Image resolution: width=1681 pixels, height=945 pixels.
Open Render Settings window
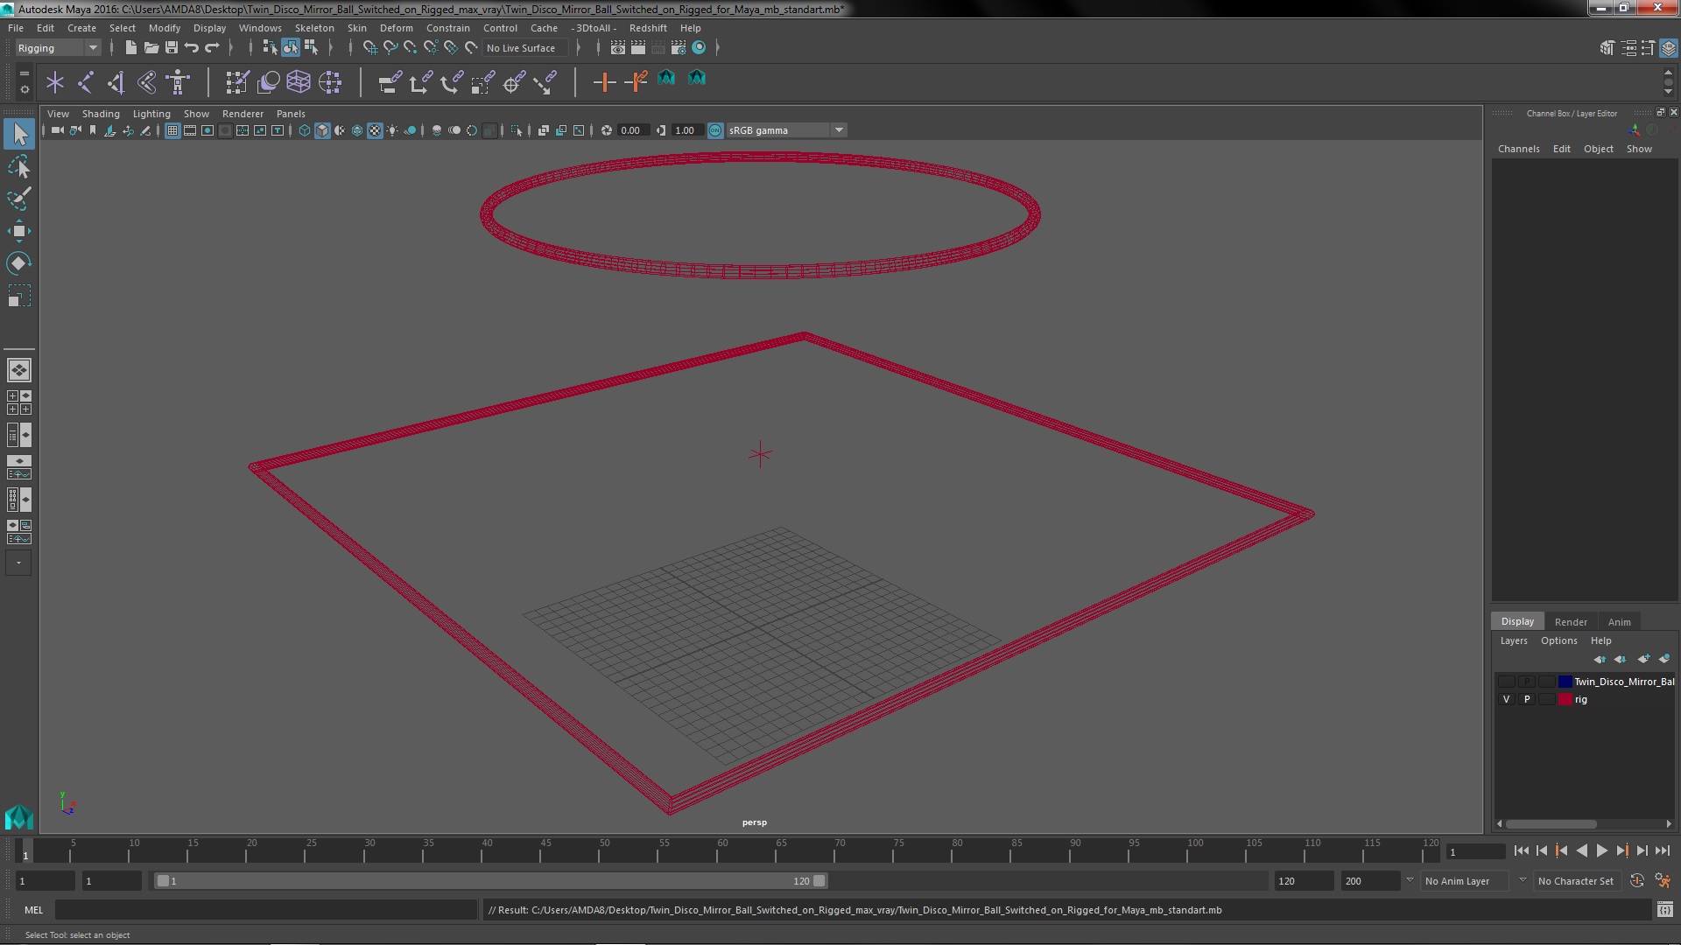(x=679, y=48)
